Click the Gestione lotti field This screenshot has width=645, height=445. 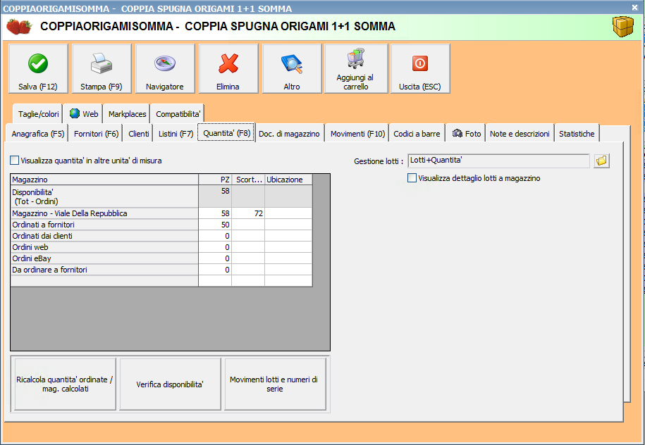tap(498, 161)
